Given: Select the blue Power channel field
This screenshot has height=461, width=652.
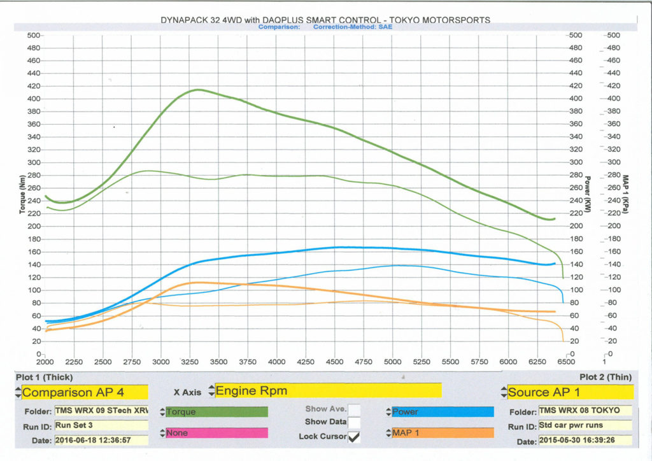Looking at the screenshot, I should [443, 412].
